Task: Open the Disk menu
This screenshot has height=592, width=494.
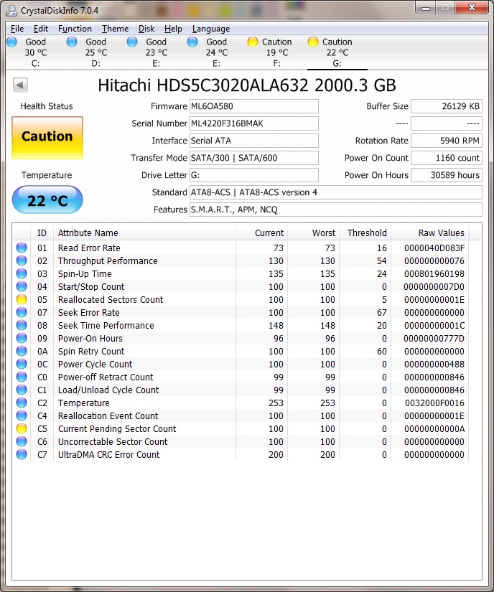Action: (146, 29)
